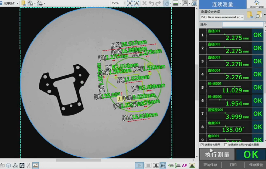266x169 pixels.
Task: Open the 150% zoom level dropdown
Action: click(x=125, y=3)
